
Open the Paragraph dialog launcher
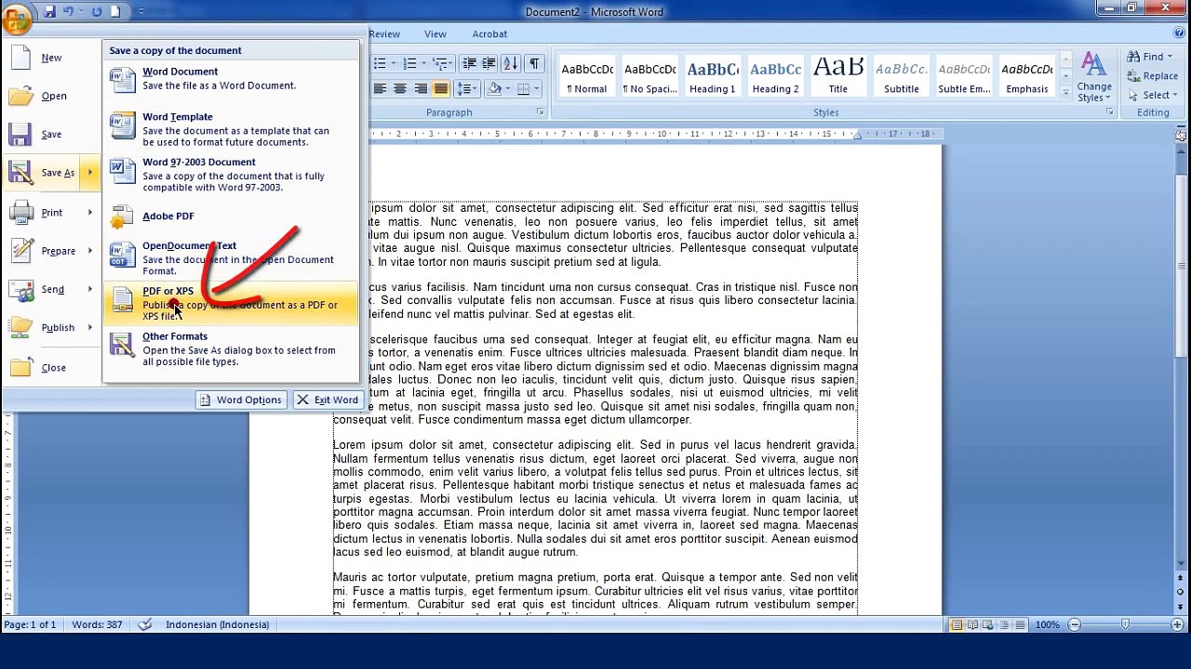click(x=540, y=112)
